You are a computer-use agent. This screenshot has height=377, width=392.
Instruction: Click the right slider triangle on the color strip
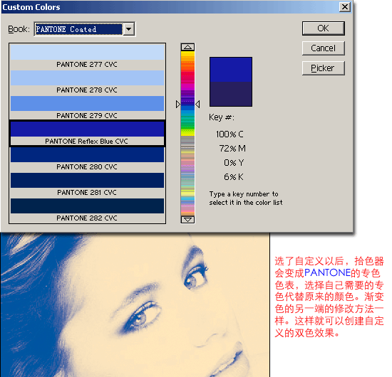pos(197,104)
